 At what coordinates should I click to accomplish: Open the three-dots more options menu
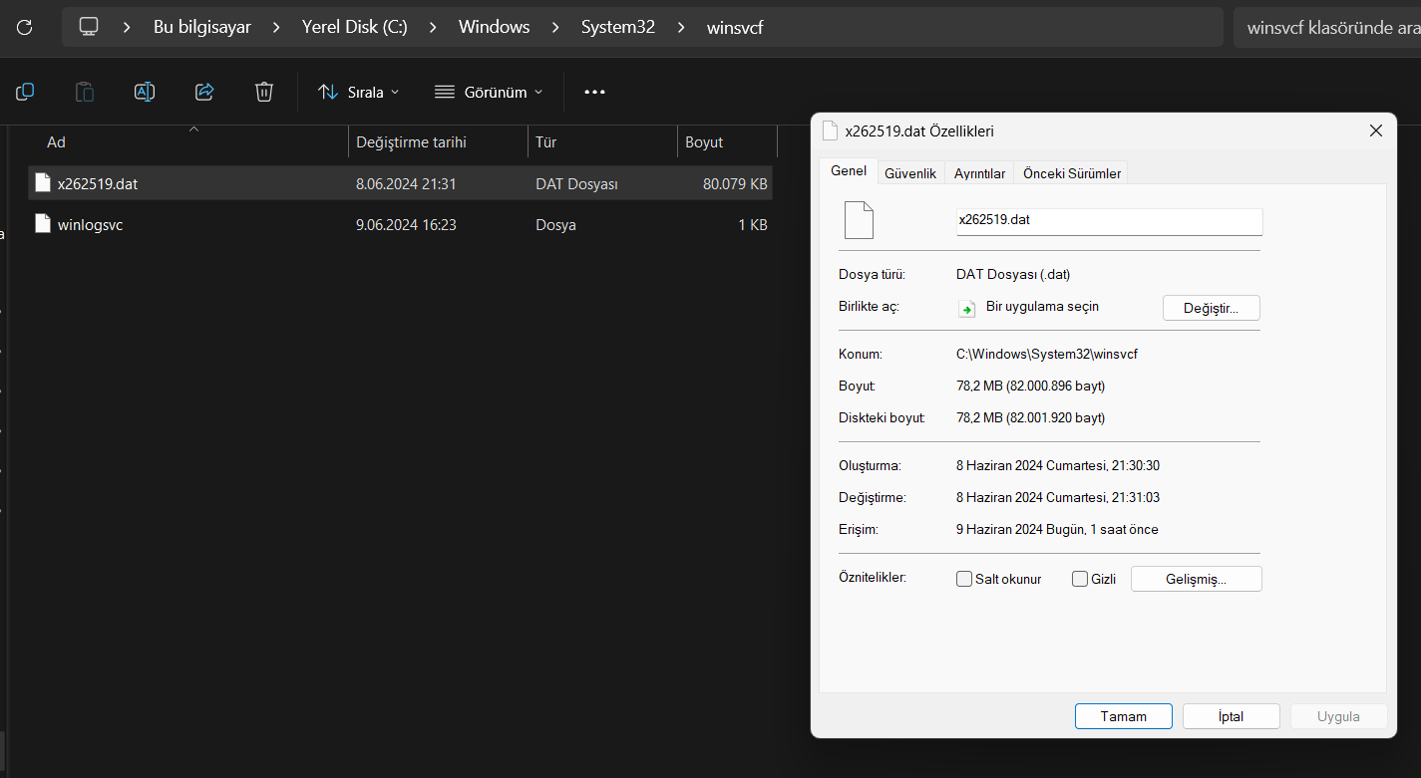[x=594, y=92]
